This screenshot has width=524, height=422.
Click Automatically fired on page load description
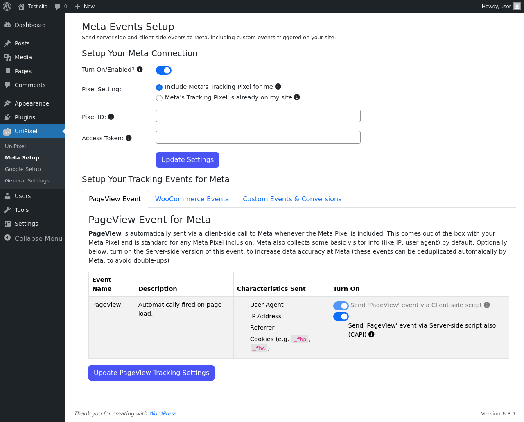pyautogui.click(x=180, y=309)
